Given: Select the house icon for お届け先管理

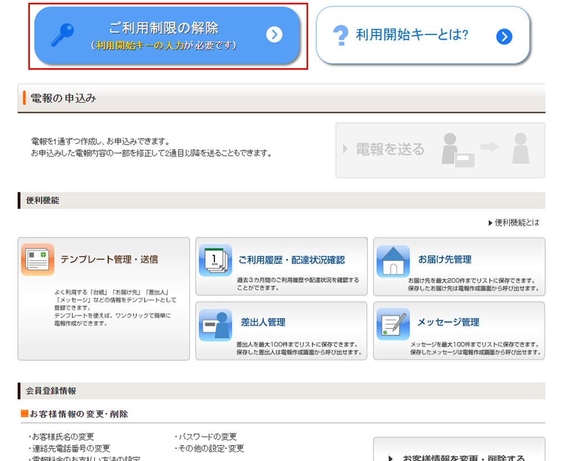Looking at the screenshot, I should (x=393, y=261).
